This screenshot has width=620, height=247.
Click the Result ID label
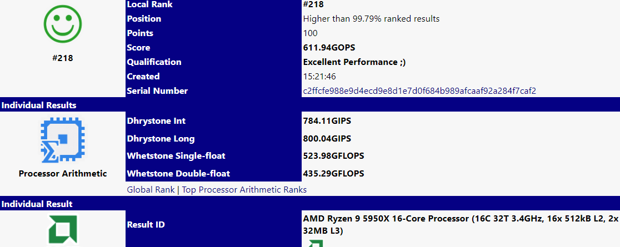click(x=146, y=225)
